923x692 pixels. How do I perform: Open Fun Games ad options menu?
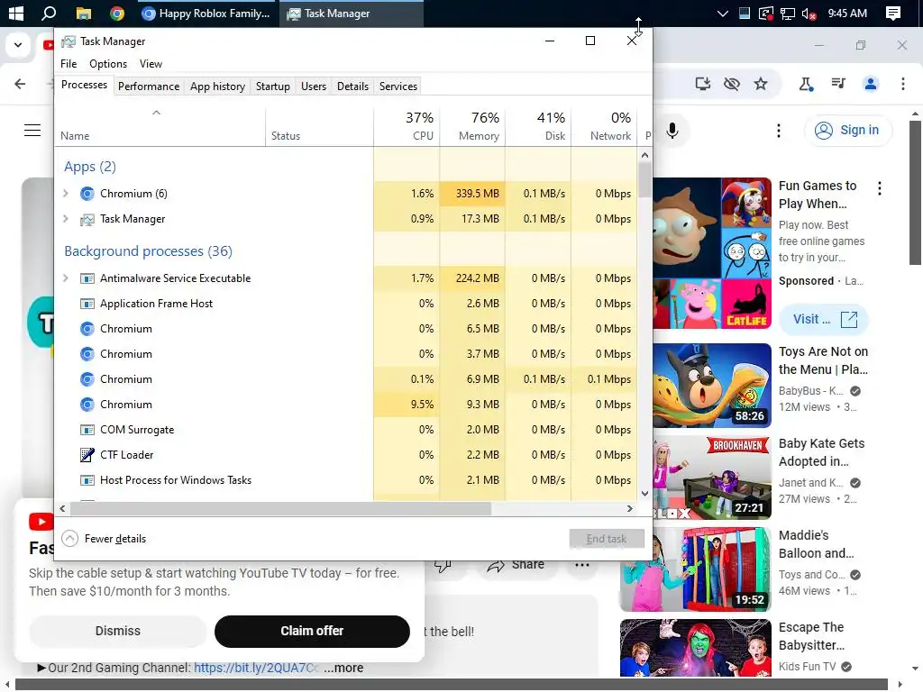click(x=880, y=188)
